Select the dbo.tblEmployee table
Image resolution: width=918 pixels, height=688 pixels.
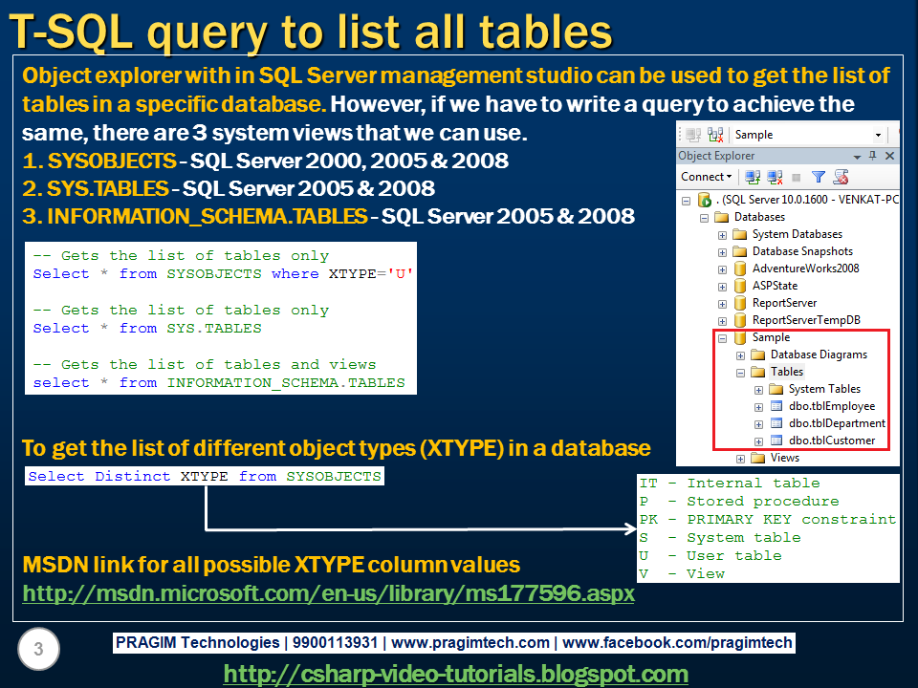pyautogui.click(x=831, y=406)
